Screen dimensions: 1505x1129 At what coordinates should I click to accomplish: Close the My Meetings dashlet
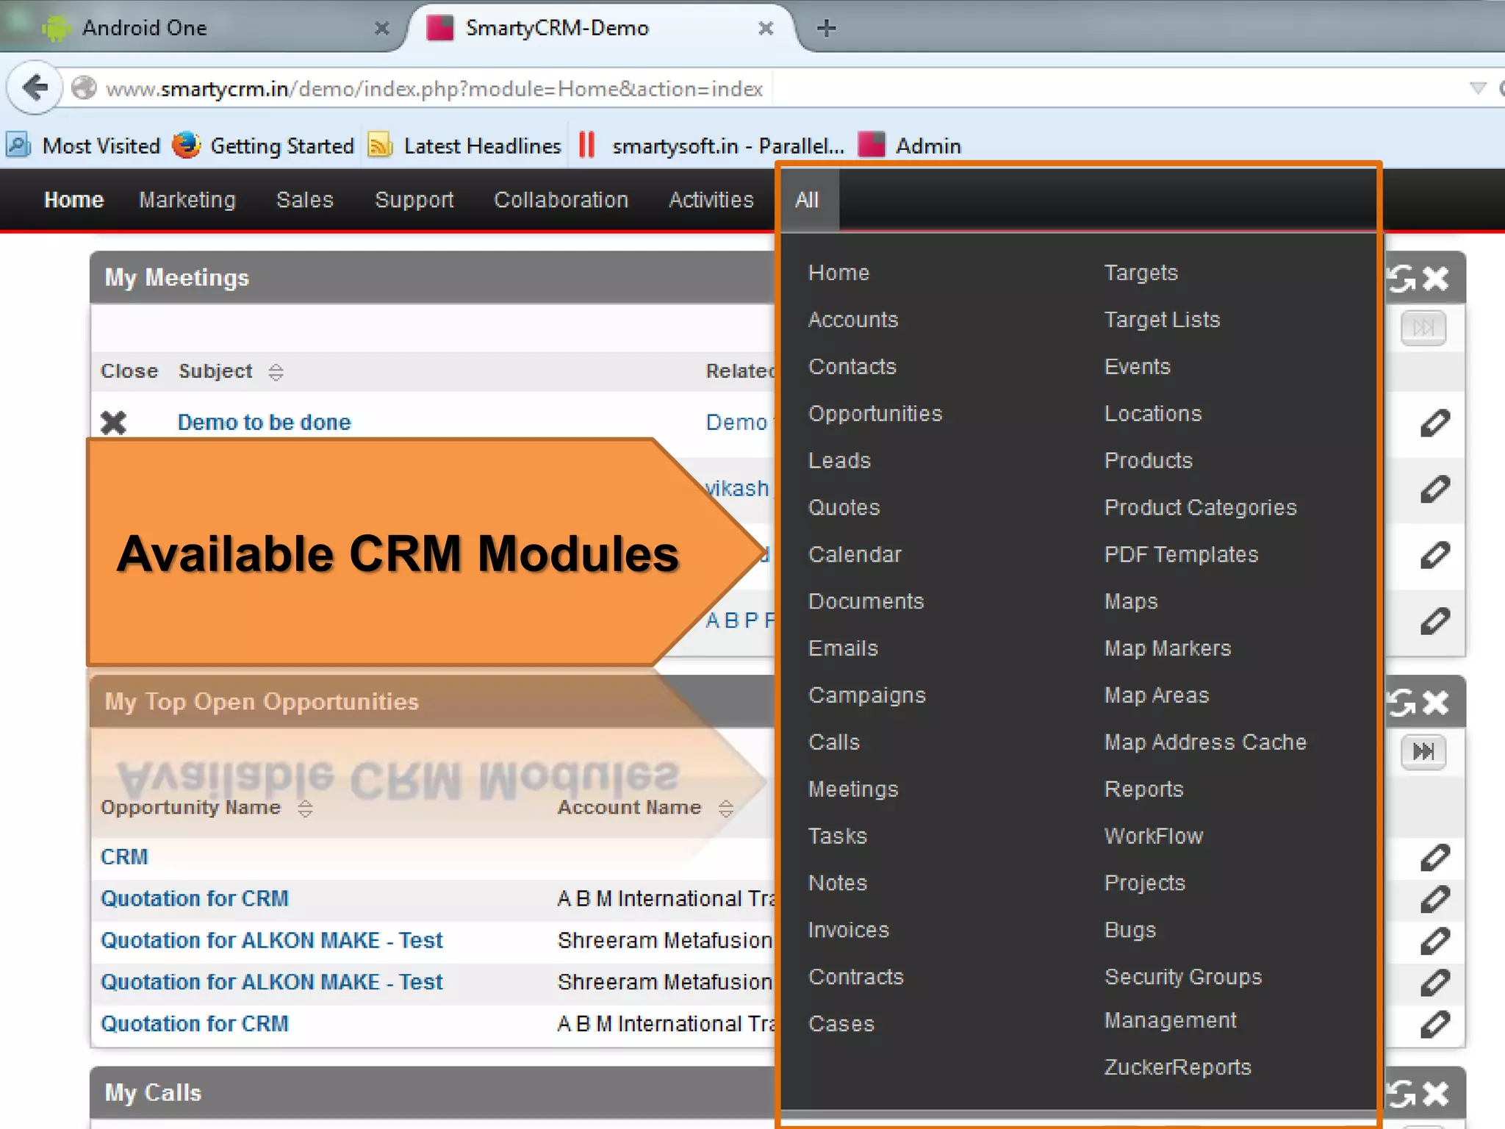point(1435,279)
